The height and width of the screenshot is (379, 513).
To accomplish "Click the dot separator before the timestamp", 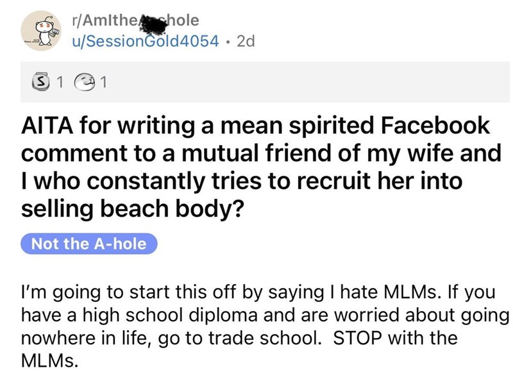I will click(x=229, y=42).
